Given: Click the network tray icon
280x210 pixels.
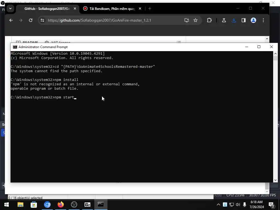Looking at the screenshot, I should 231,205.
